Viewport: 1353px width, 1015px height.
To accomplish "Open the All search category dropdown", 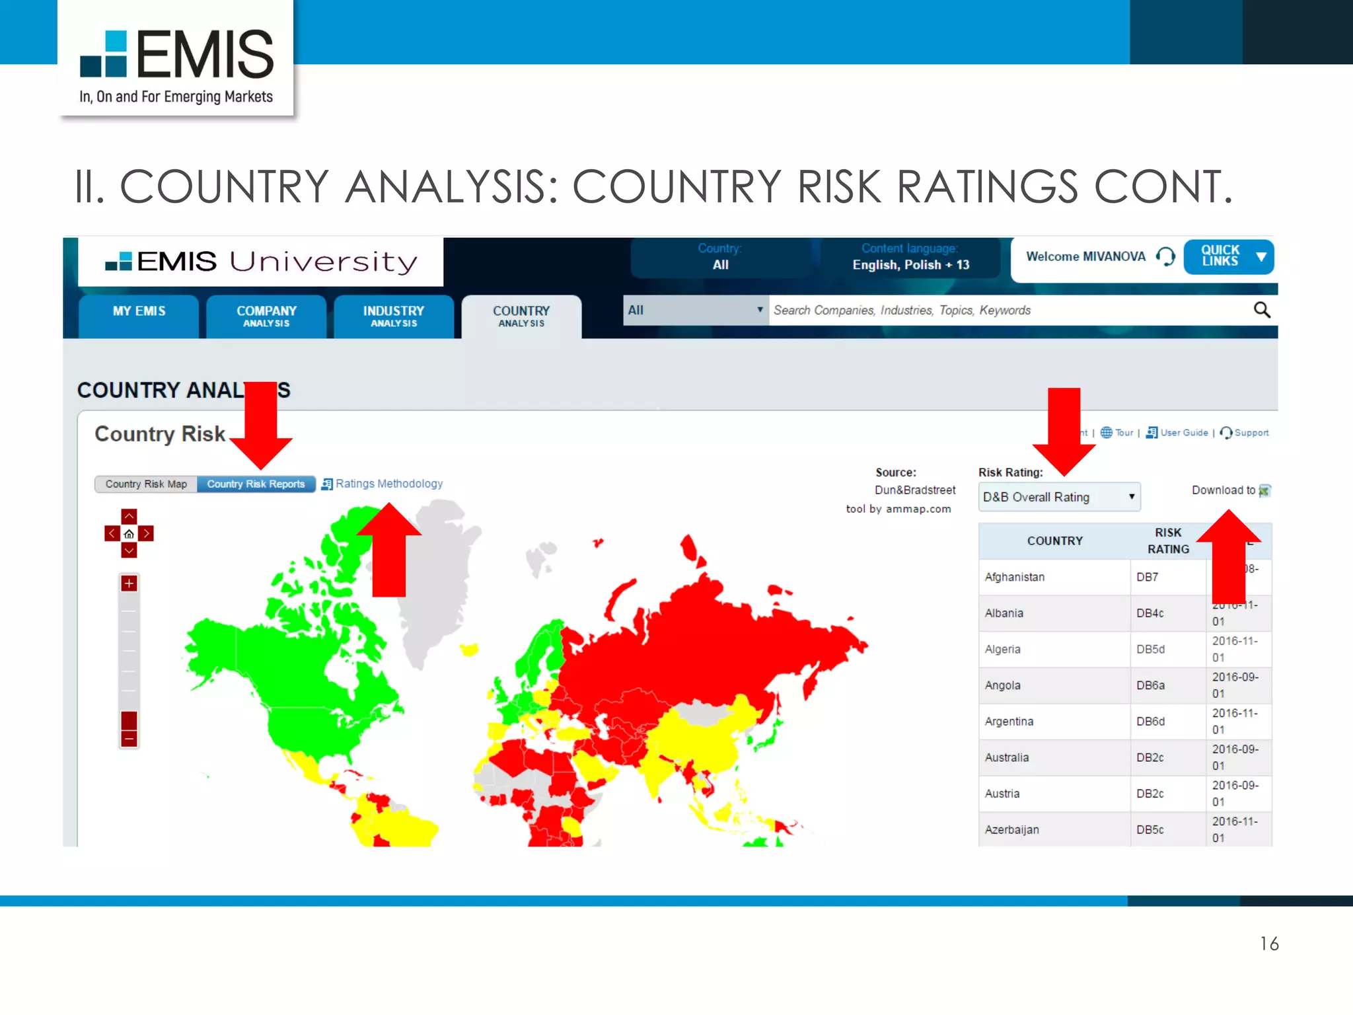I will [x=696, y=310].
